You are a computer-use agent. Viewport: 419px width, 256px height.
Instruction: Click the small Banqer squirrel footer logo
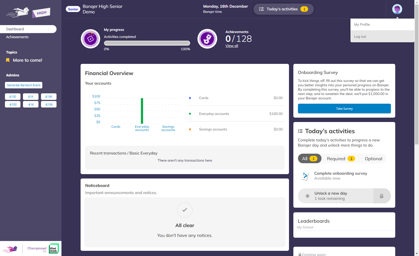click(10, 249)
